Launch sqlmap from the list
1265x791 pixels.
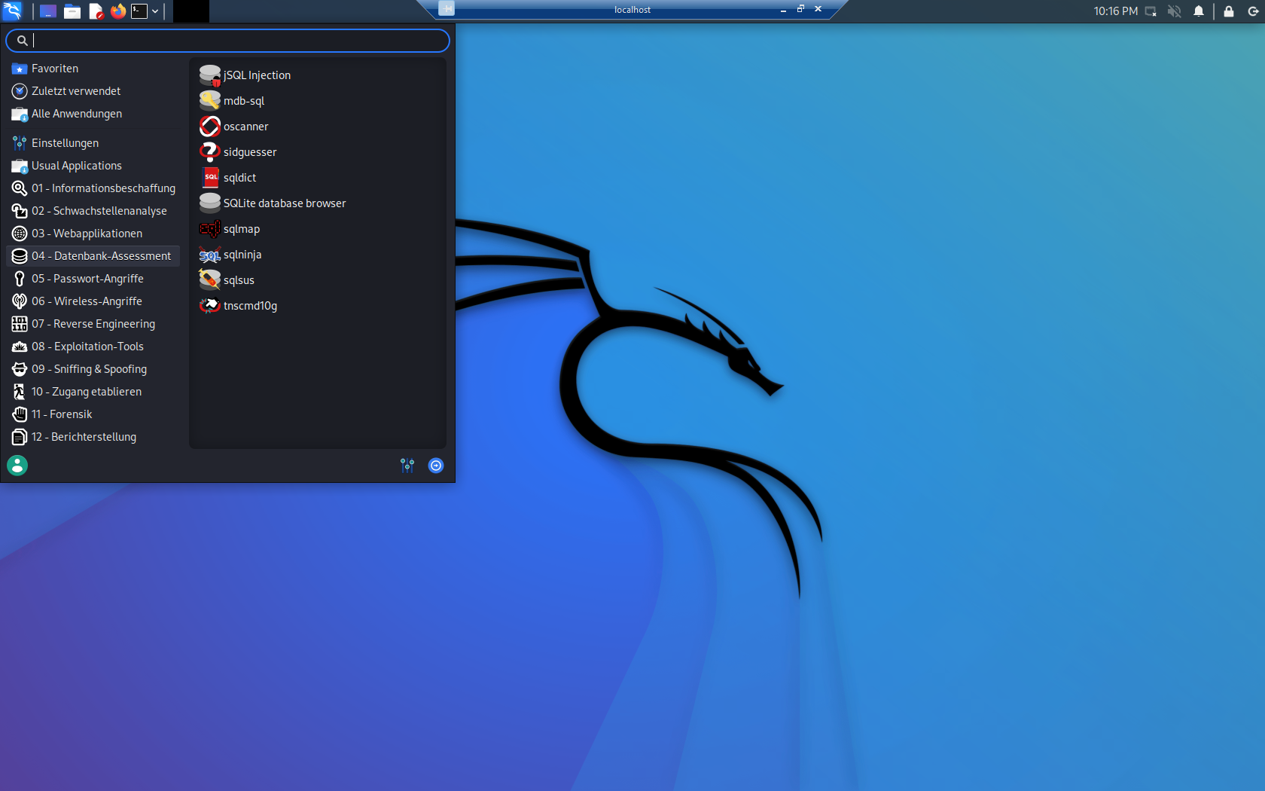tap(318, 229)
